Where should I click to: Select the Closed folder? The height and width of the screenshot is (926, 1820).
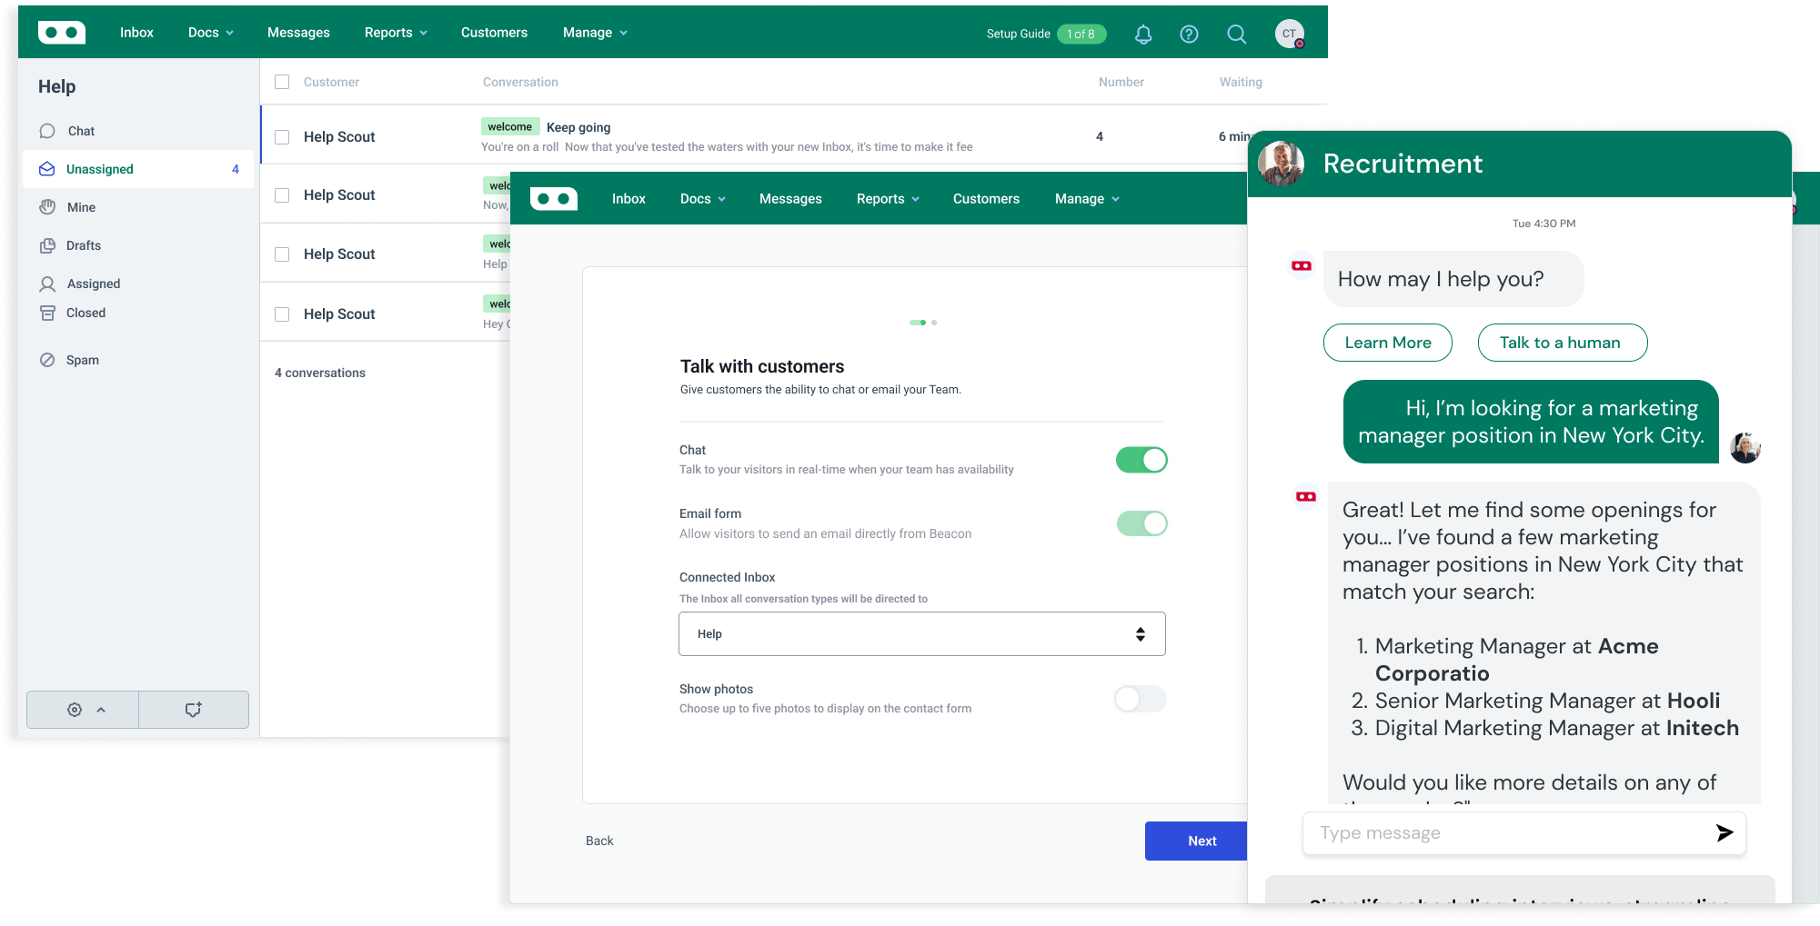pyautogui.click(x=85, y=313)
